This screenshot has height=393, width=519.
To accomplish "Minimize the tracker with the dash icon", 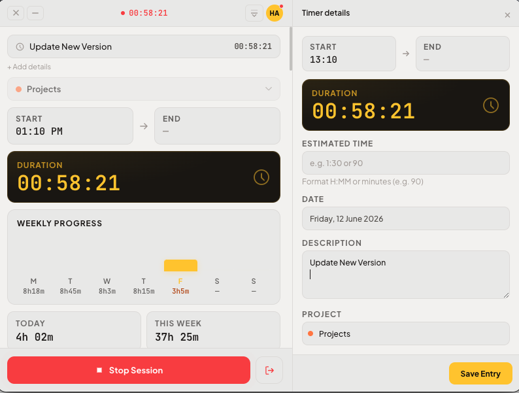I will click(35, 13).
